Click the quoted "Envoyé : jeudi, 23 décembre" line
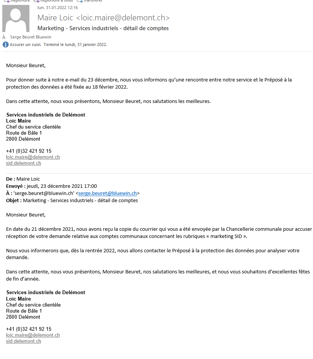This screenshot has width=313, height=359. tap(51, 186)
